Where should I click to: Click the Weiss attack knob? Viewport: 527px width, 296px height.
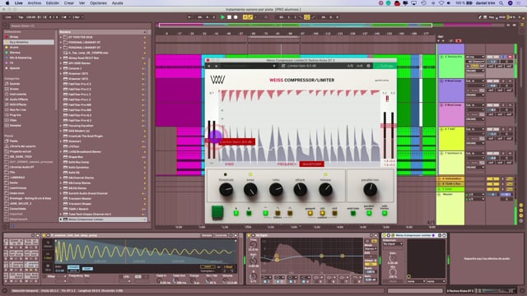tap(300, 190)
